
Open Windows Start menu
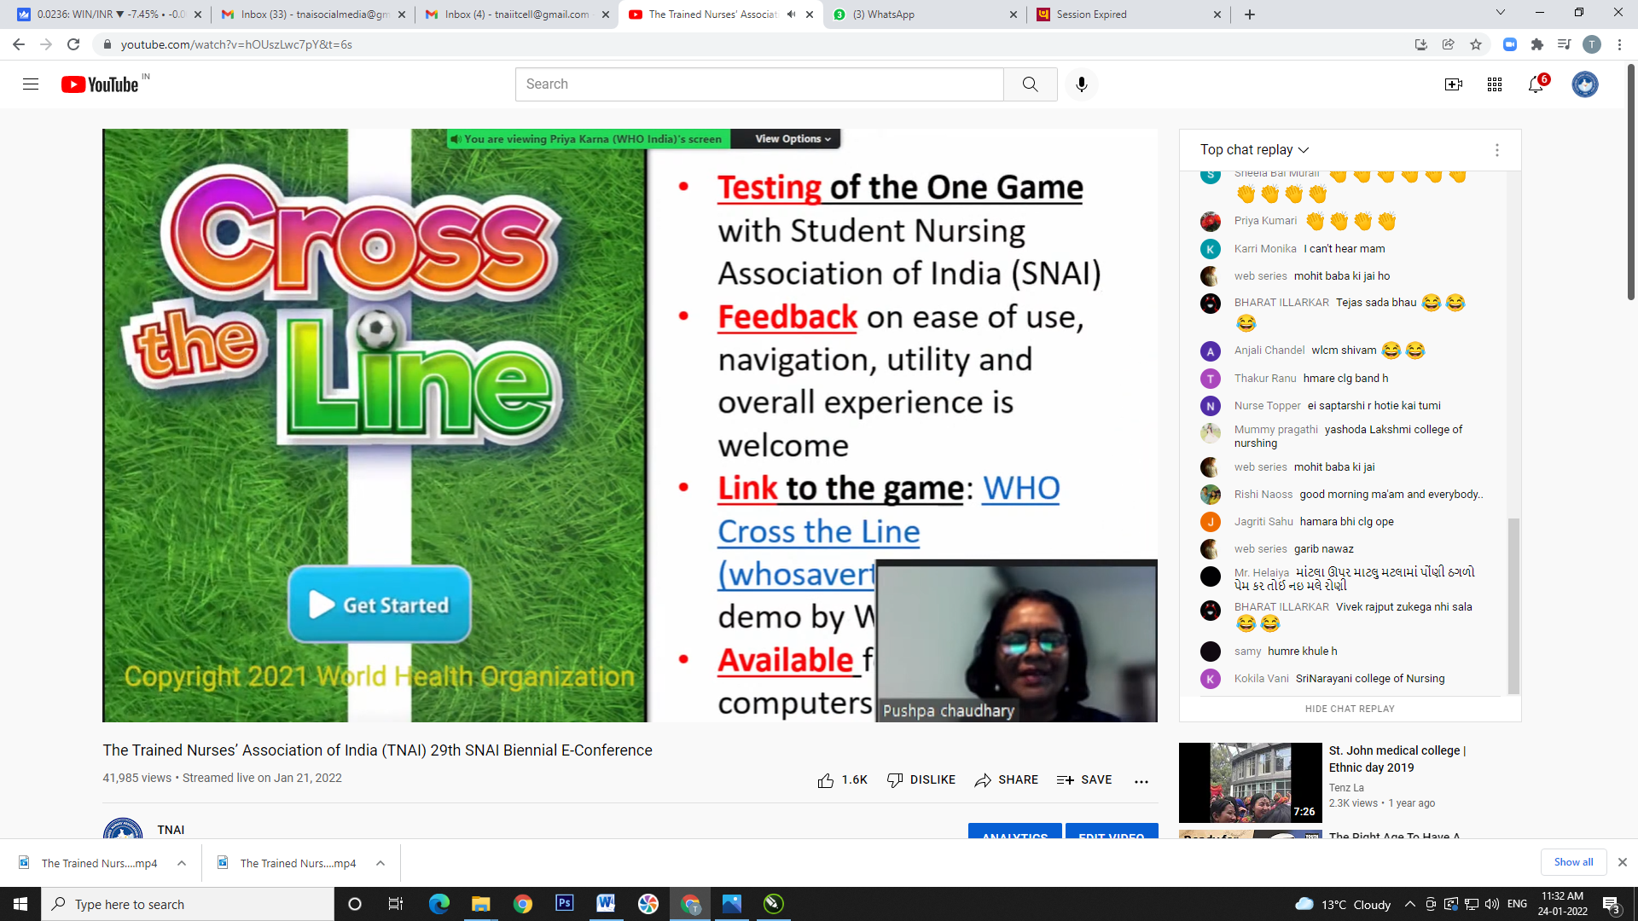click(x=20, y=904)
